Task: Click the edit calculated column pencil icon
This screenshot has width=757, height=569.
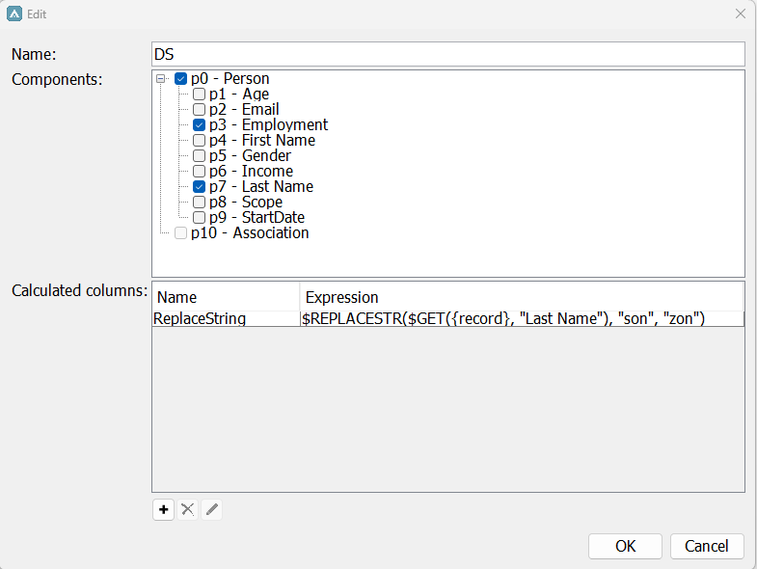Action: [x=212, y=509]
